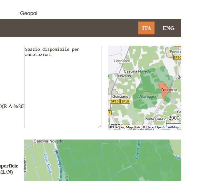Click the Guinzano place label
This screenshot has width=200, height=181.
click(120, 96)
